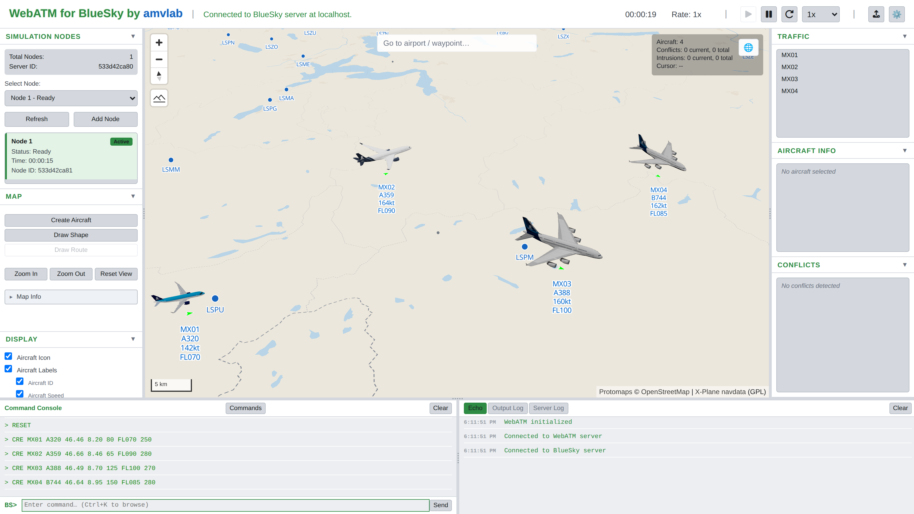Open the Commands browser button
914x514 pixels.
point(245,408)
